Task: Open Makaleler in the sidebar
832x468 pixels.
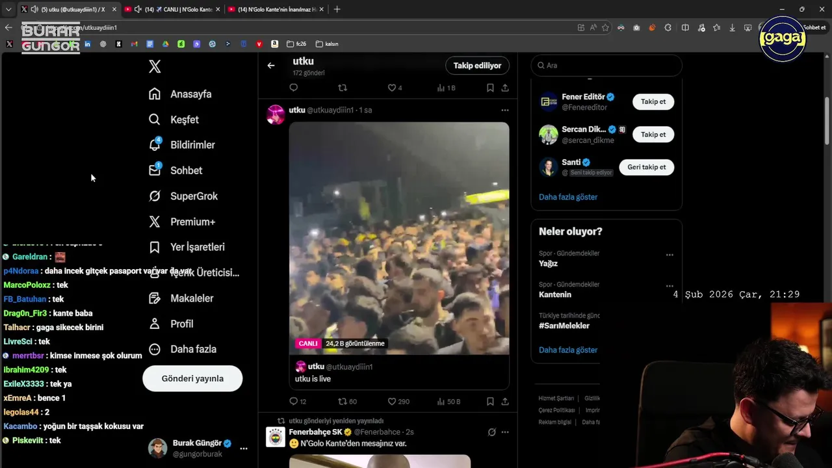Action: tap(181, 298)
